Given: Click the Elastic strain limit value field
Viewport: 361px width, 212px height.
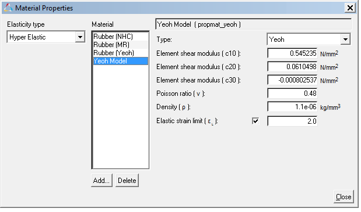Looking at the screenshot, I should pos(292,121).
